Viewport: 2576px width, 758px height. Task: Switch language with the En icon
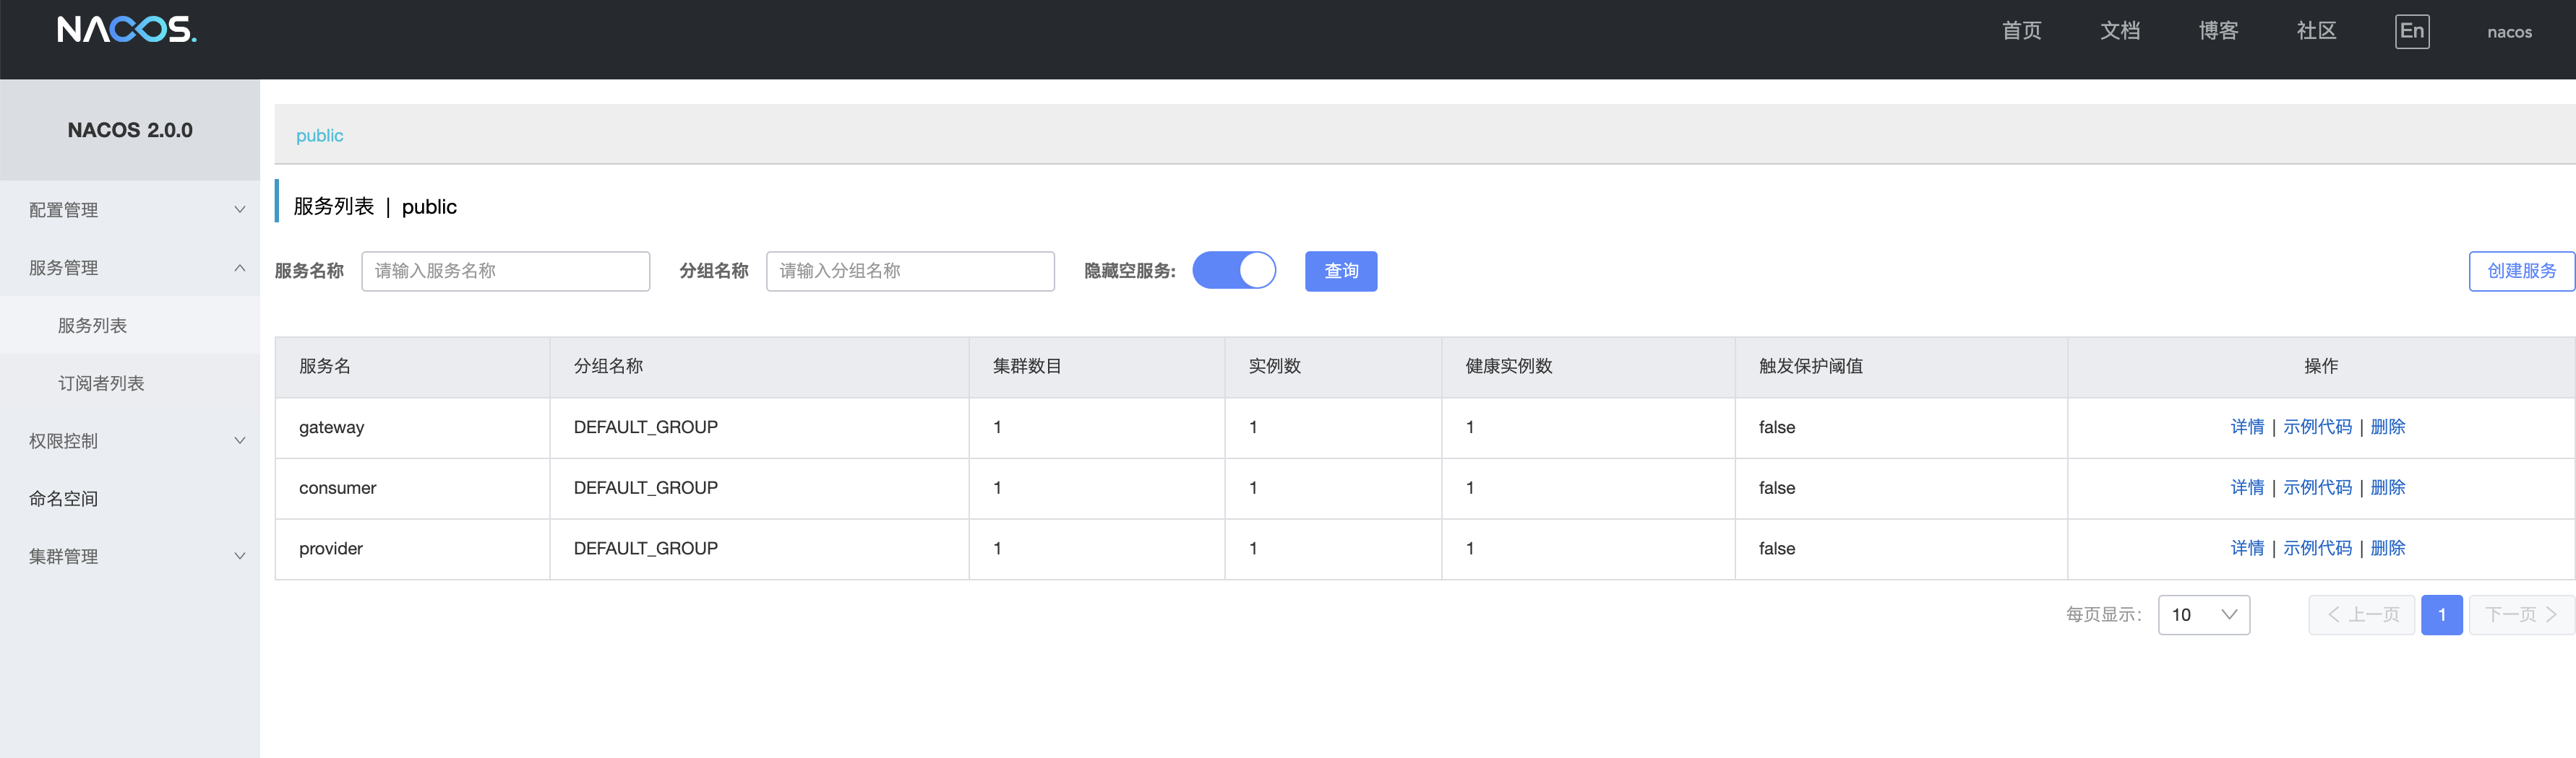point(2411,31)
